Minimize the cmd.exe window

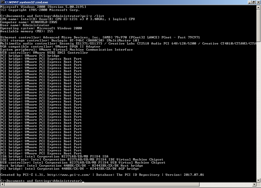coord(250,2)
